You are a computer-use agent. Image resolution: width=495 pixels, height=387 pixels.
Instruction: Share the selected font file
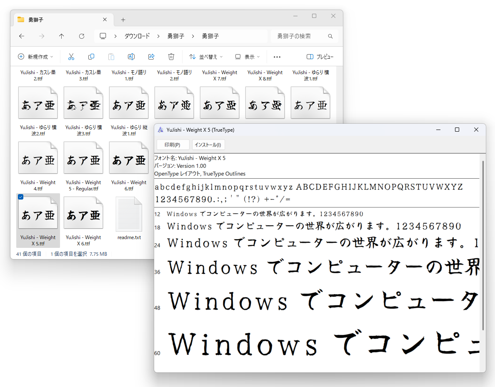pyautogui.click(x=151, y=57)
